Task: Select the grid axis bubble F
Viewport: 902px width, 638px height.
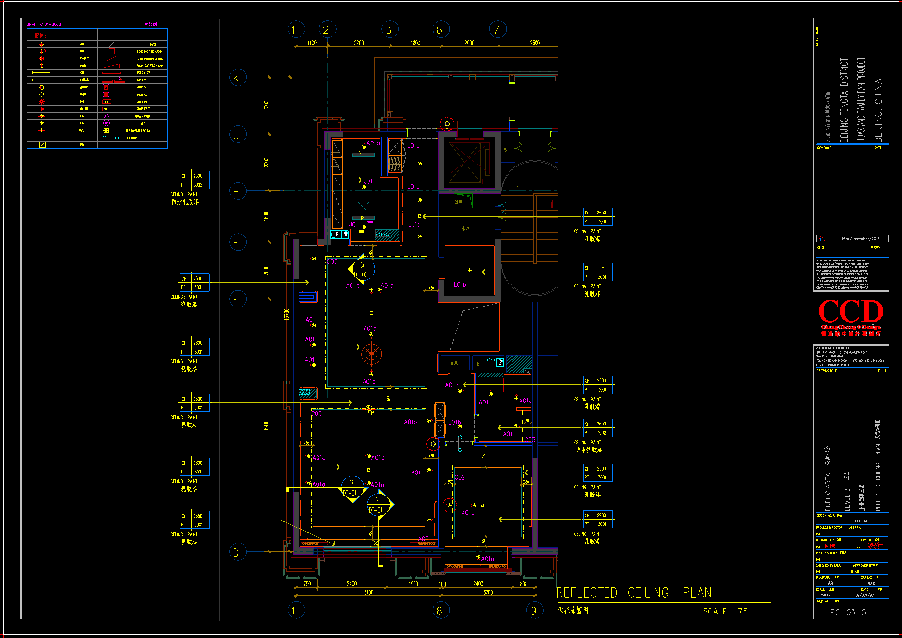Action: (238, 242)
